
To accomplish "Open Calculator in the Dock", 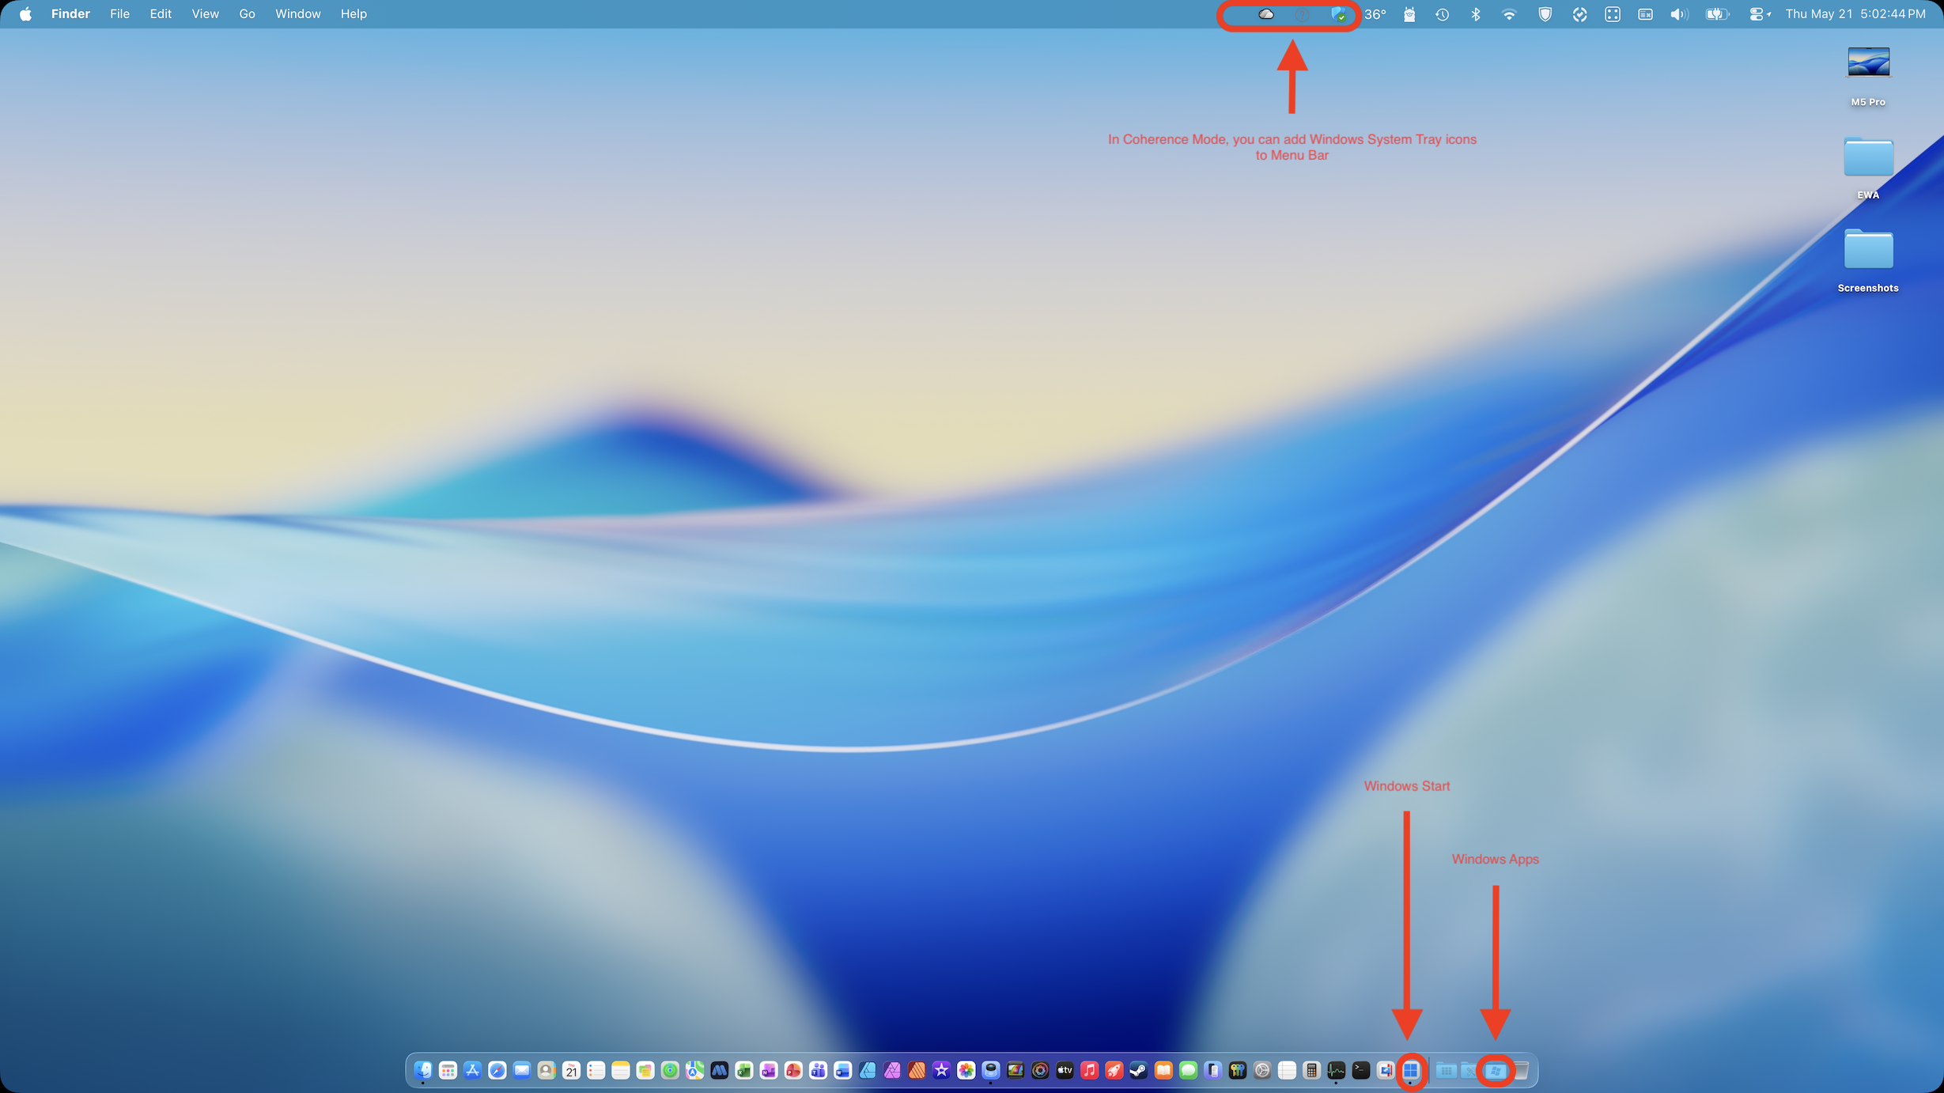I will [1311, 1070].
